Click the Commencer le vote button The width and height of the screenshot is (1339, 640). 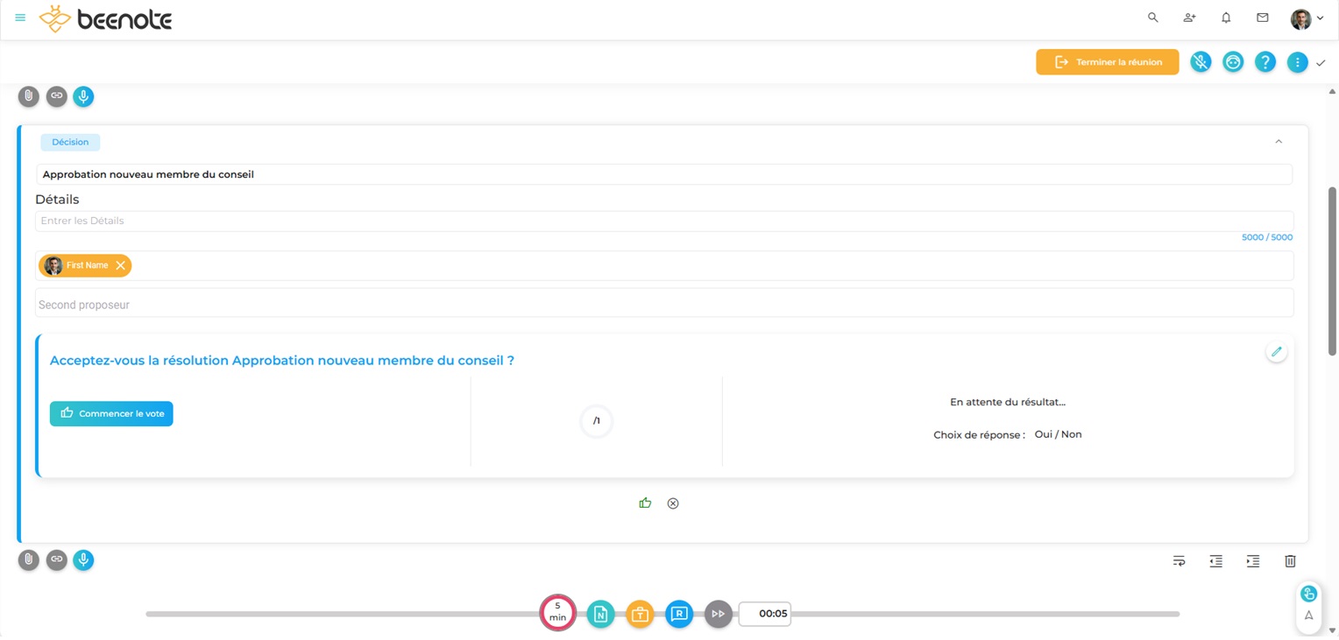pyautogui.click(x=111, y=413)
